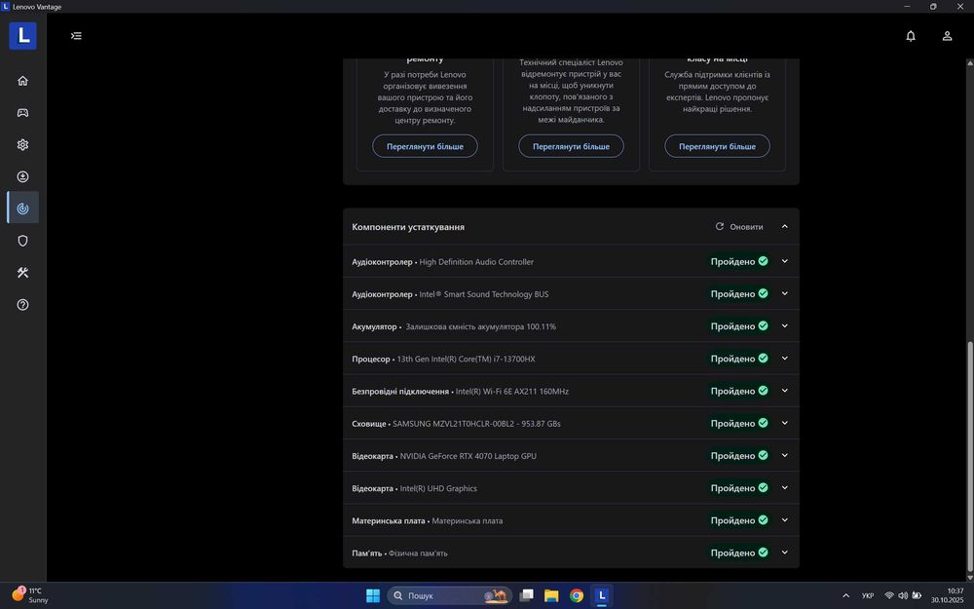The width and height of the screenshot is (974, 609).
Task: Open the volume speaker tray icon
Action: pyautogui.click(x=903, y=595)
